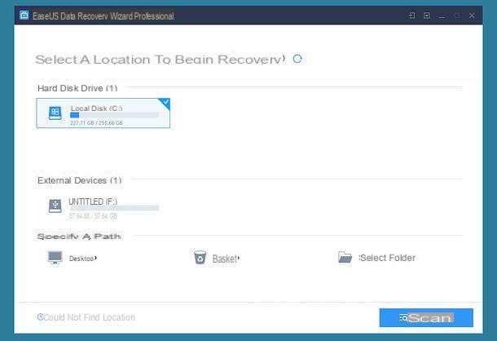Close the EaseUS Data Recovery window
This screenshot has height=341, width=497.
coord(472,15)
